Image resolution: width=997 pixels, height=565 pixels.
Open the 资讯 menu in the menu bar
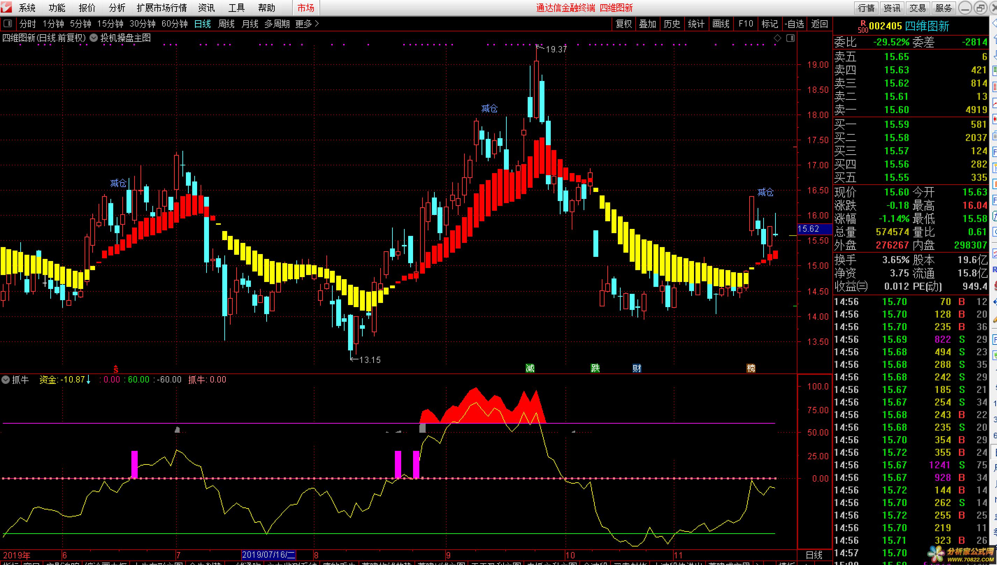click(206, 8)
